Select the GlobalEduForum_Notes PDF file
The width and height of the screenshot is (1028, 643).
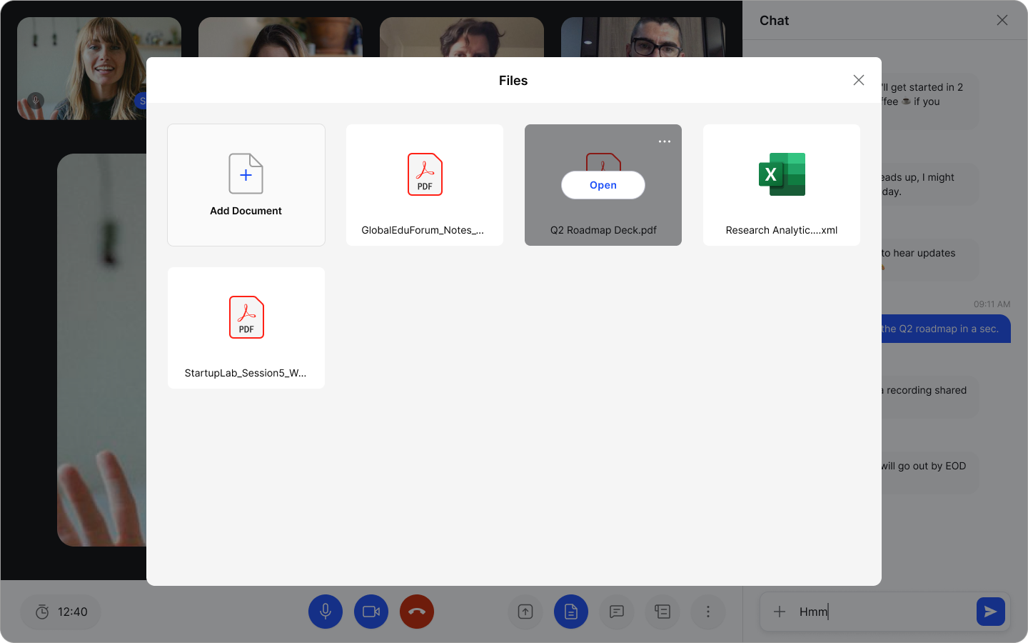coord(424,185)
